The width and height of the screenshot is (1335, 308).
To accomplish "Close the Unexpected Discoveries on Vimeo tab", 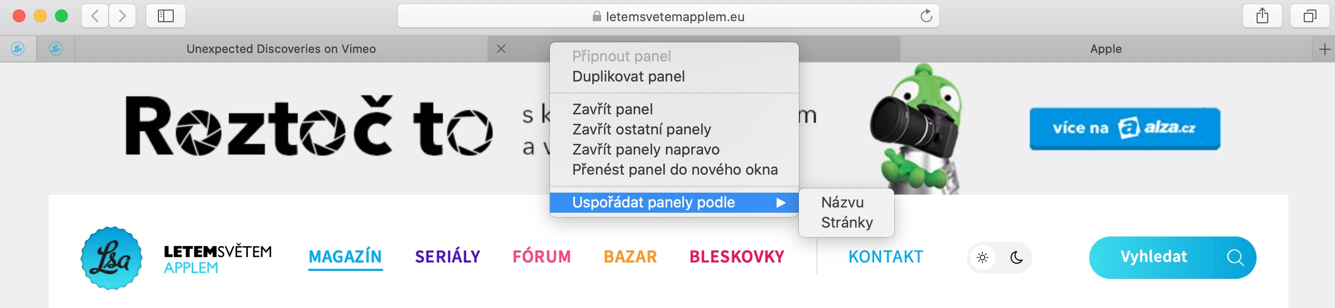I will pyautogui.click(x=501, y=49).
